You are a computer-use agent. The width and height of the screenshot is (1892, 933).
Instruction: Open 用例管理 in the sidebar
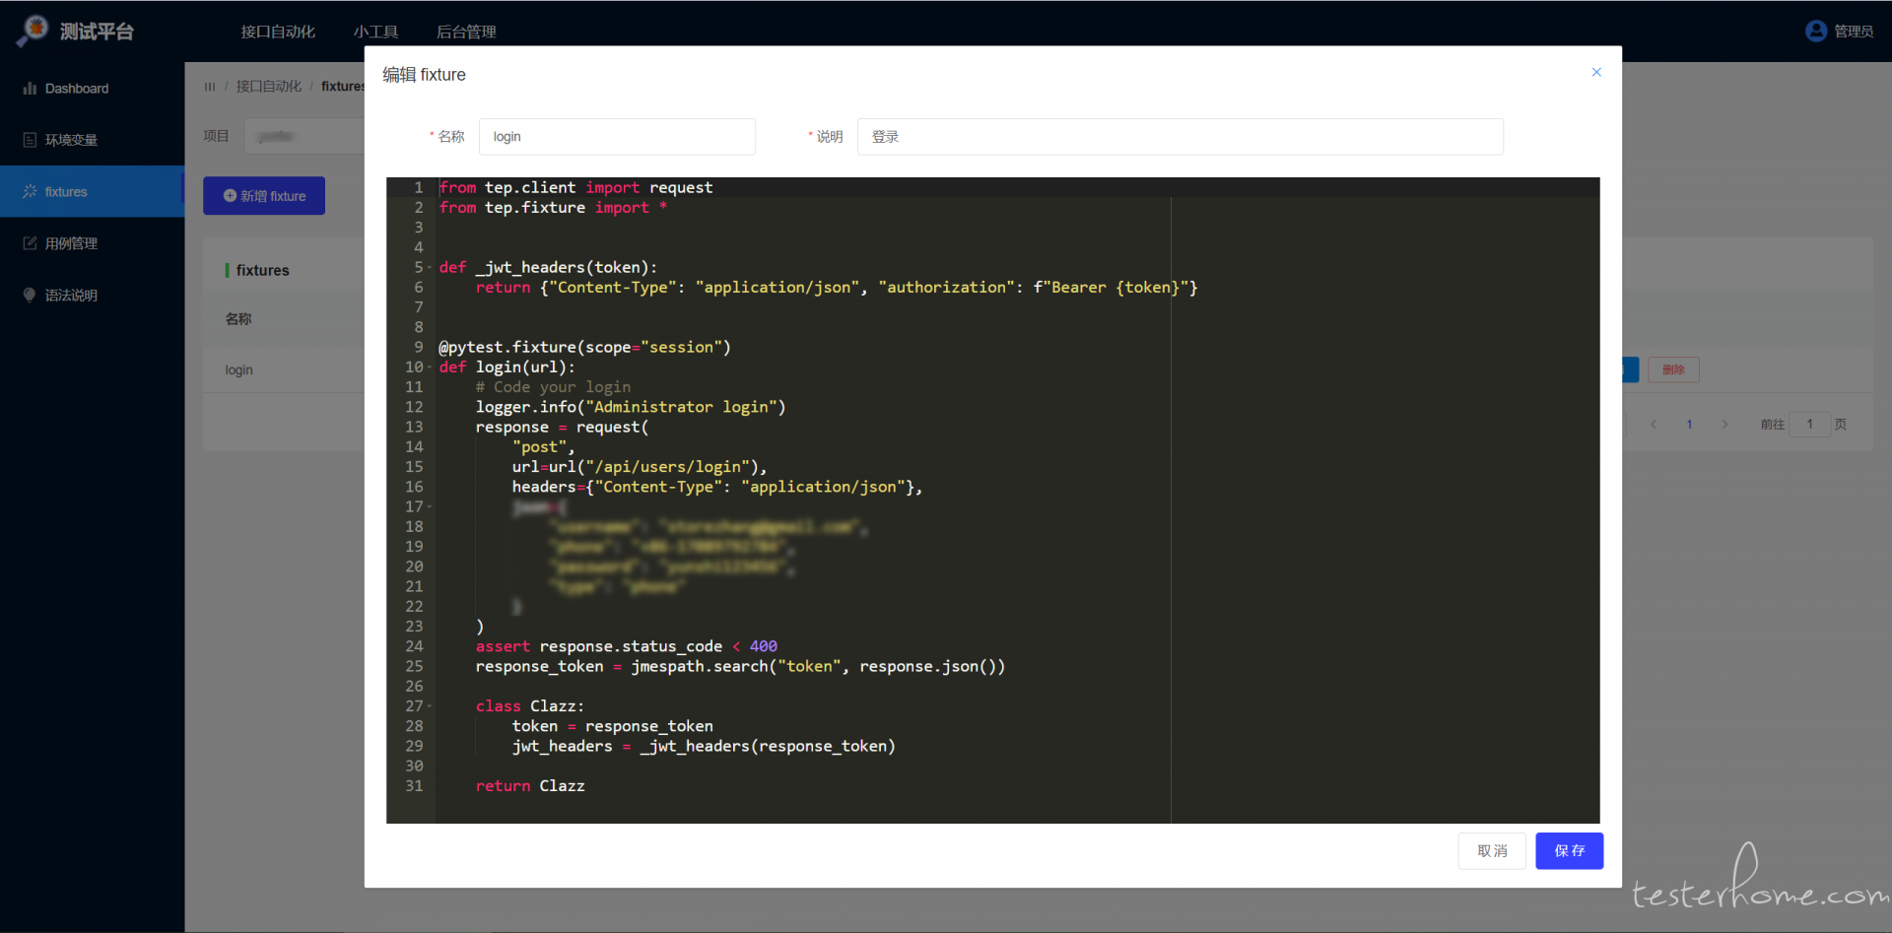tap(92, 243)
